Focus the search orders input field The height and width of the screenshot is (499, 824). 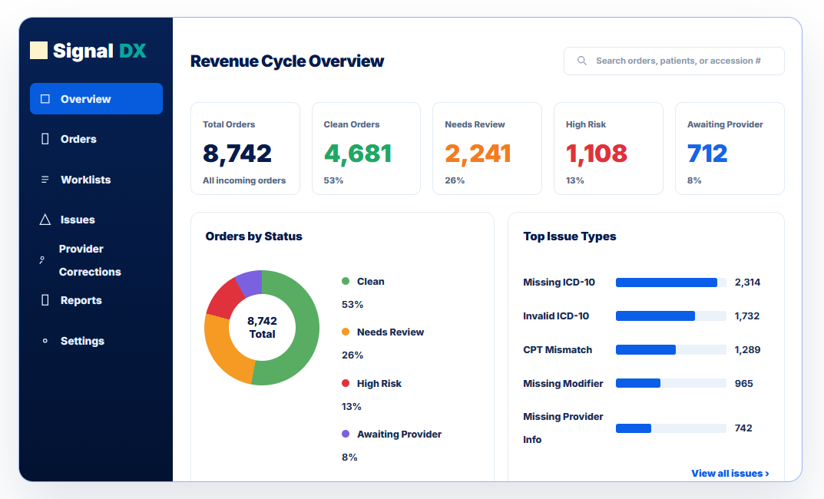[x=674, y=61]
